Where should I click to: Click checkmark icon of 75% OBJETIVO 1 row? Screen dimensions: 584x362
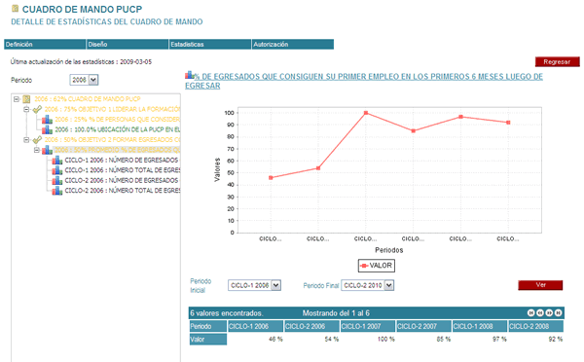click(37, 110)
